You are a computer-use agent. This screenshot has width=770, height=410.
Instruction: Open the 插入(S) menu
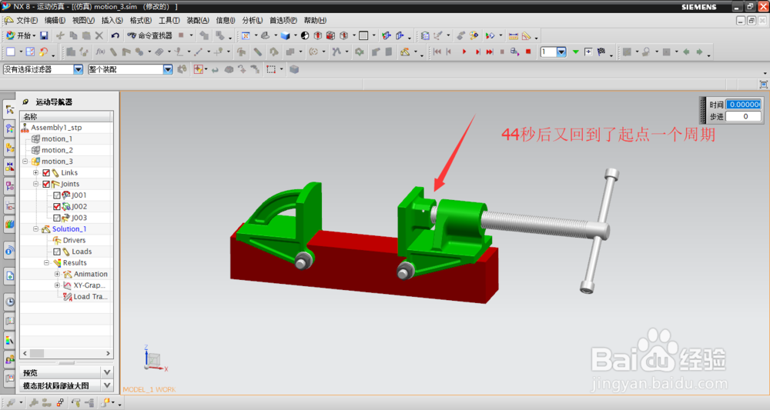112,20
